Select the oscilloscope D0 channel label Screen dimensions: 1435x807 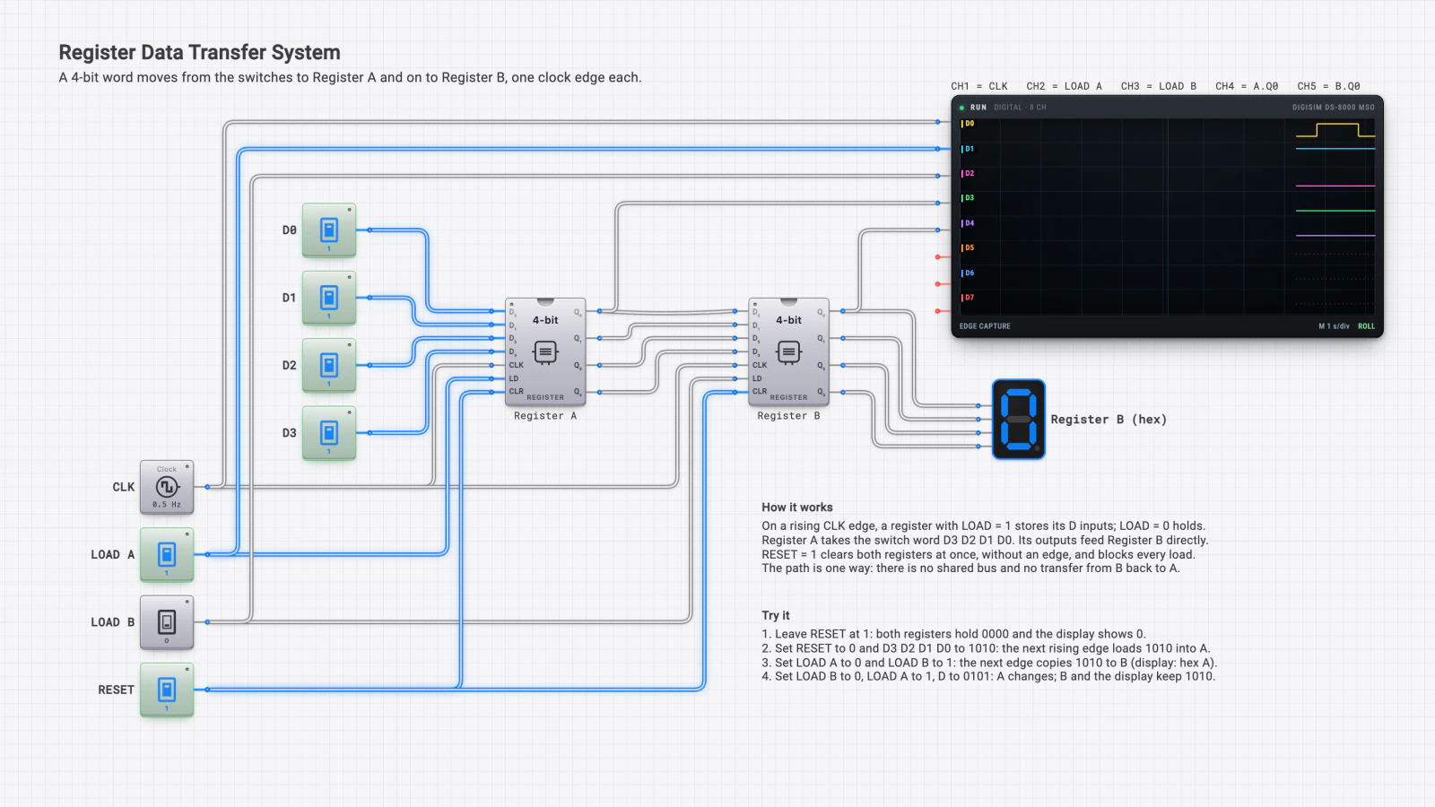969,124
